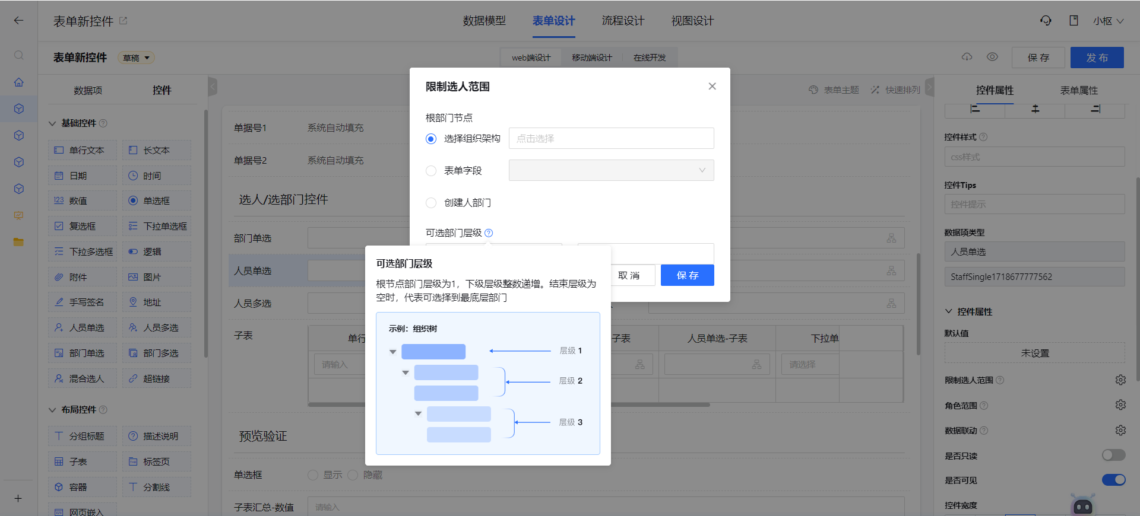The width and height of the screenshot is (1140, 516).
Task: Click the 表单主题 palette icon
Action: [813, 90]
